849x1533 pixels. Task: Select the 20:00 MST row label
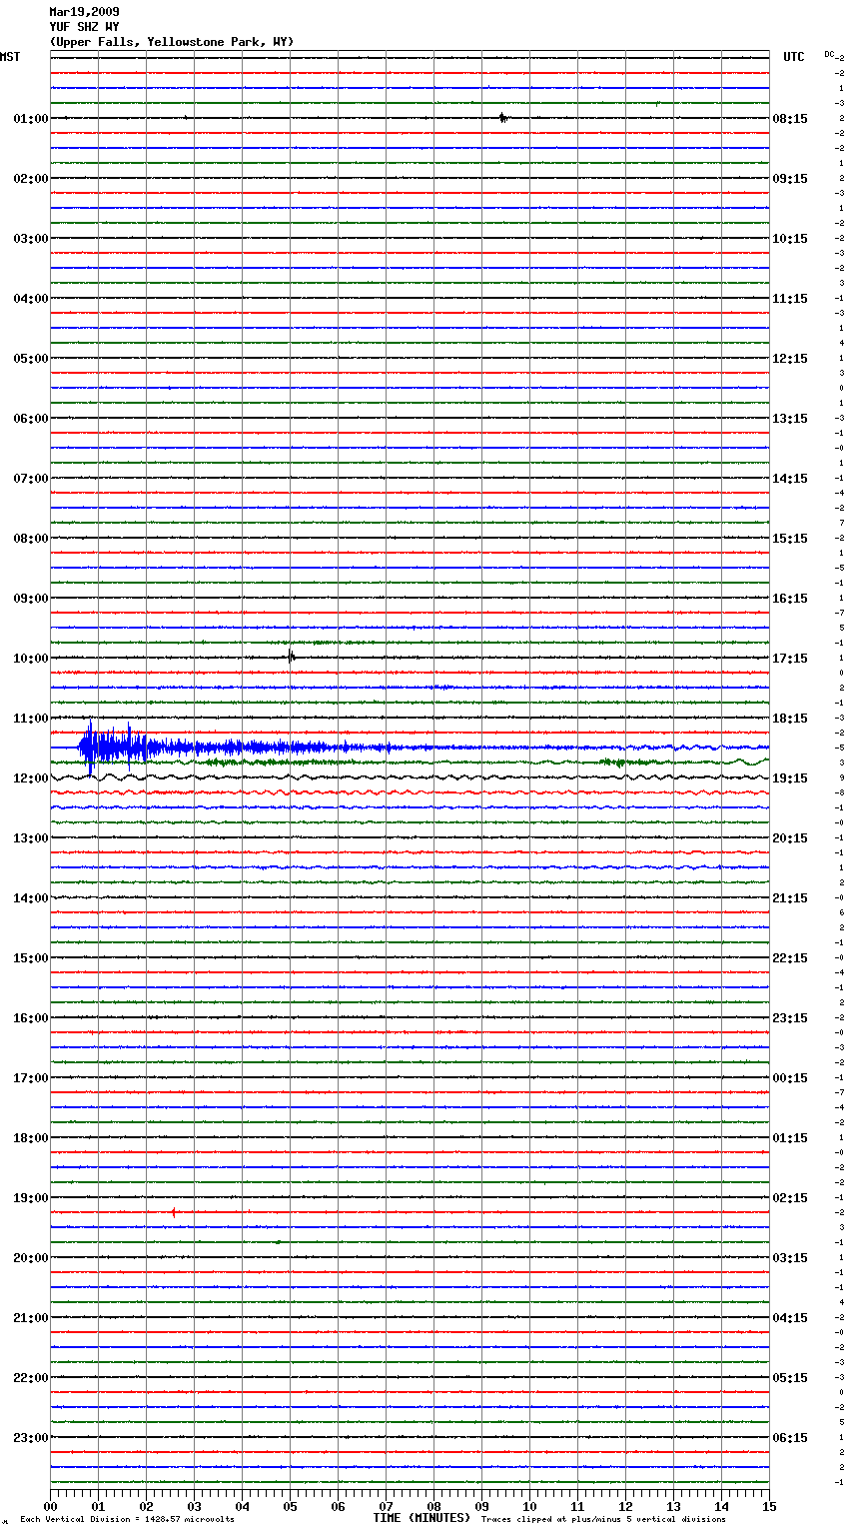click(31, 1258)
